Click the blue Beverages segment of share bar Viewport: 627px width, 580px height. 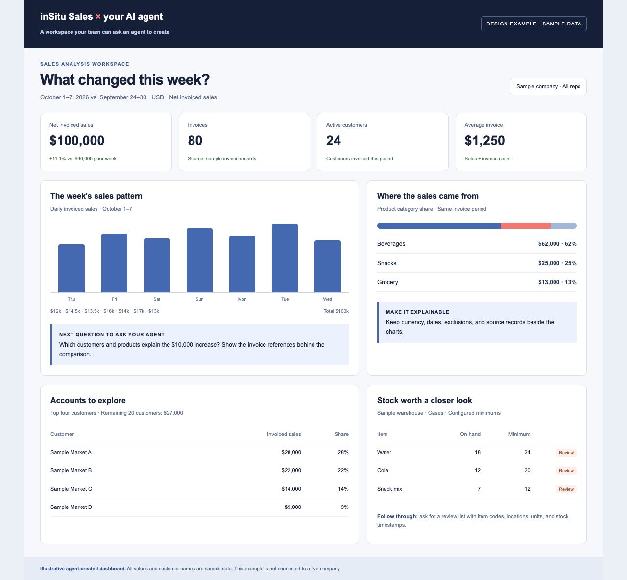click(439, 226)
